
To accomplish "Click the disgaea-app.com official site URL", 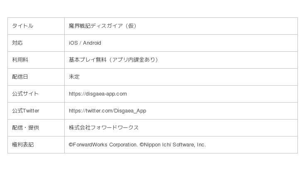I will click(x=97, y=94).
